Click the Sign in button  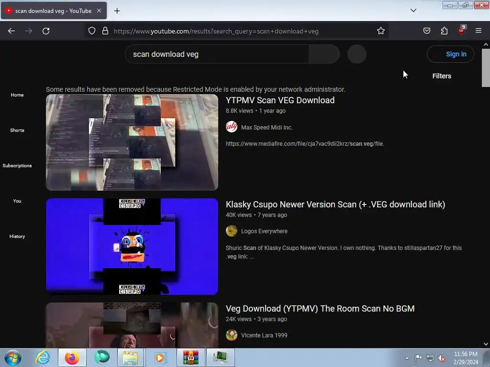(x=450, y=54)
